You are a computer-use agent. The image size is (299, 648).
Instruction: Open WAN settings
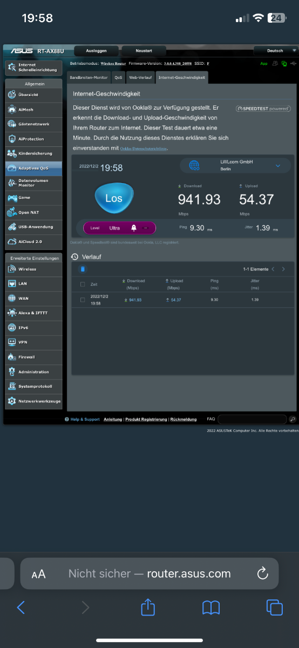33,298
